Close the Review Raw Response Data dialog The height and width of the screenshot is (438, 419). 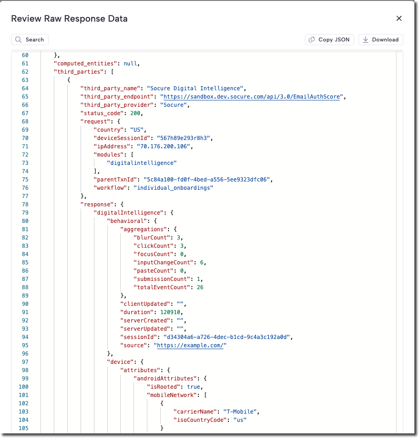click(x=399, y=18)
